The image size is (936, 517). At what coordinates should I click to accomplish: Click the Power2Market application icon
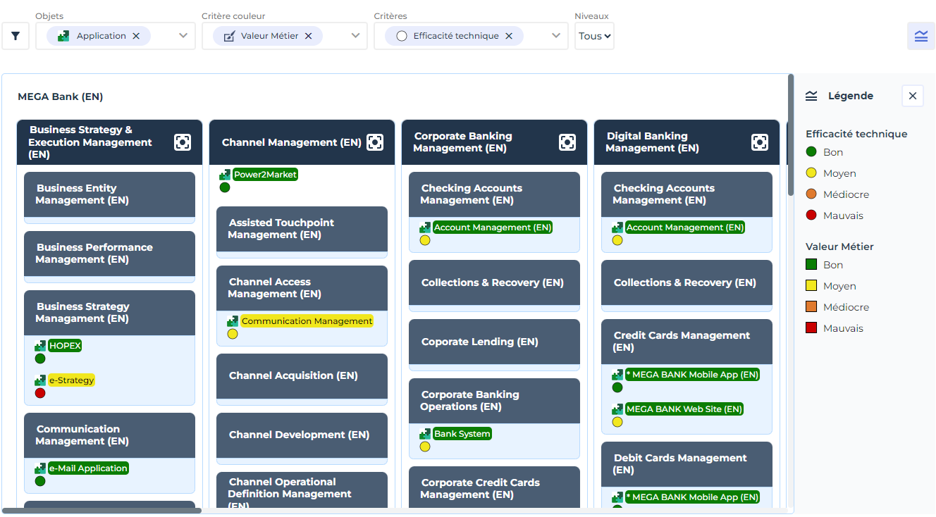[x=225, y=175]
